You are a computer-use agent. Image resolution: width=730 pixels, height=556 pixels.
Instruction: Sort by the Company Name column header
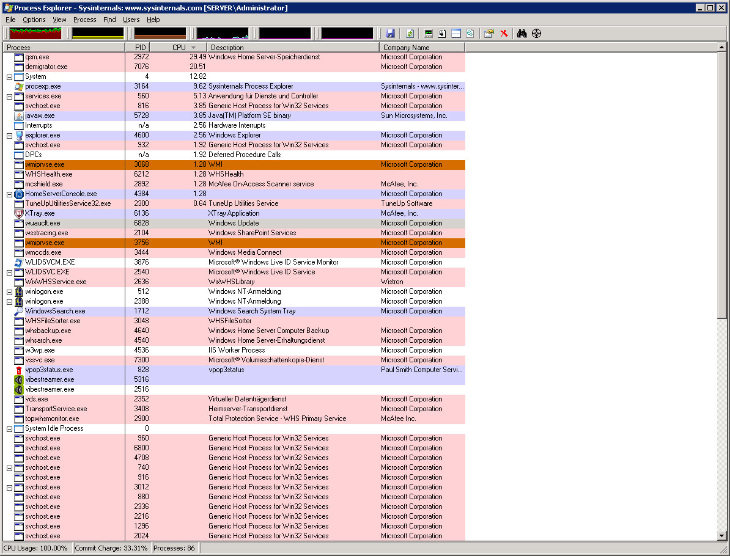point(422,48)
